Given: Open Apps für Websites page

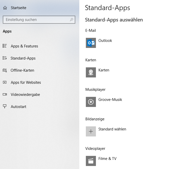Looking at the screenshot, I should pos(26,82).
